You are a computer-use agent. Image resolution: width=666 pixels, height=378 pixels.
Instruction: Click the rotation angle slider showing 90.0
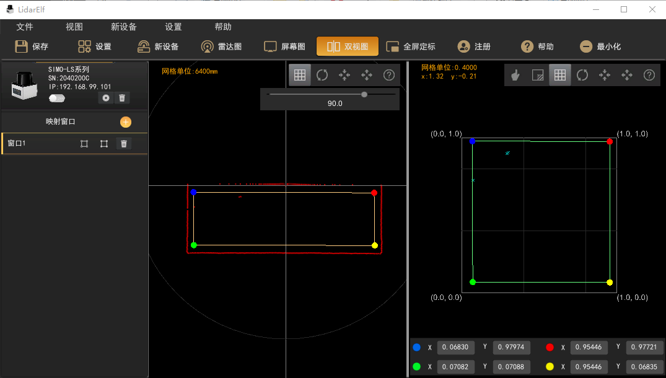click(x=364, y=94)
